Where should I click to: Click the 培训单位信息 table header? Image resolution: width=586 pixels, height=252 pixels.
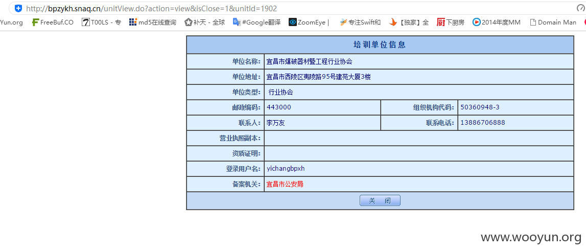click(x=380, y=45)
